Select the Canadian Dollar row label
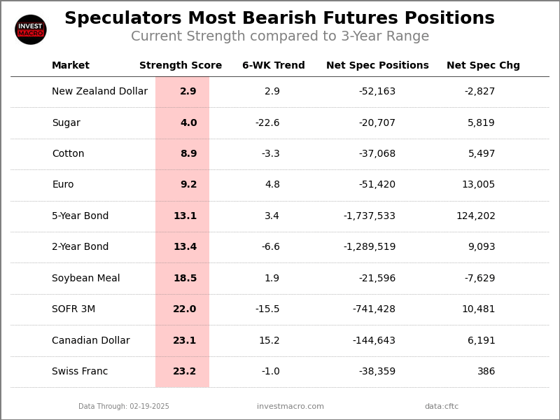Screen dimensions: 560x420 (x=91, y=341)
